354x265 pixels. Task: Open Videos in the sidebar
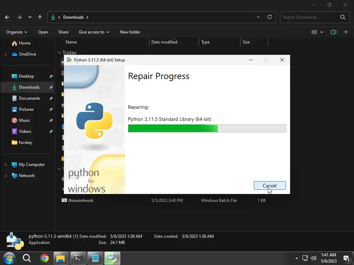click(x=25, y=131)
